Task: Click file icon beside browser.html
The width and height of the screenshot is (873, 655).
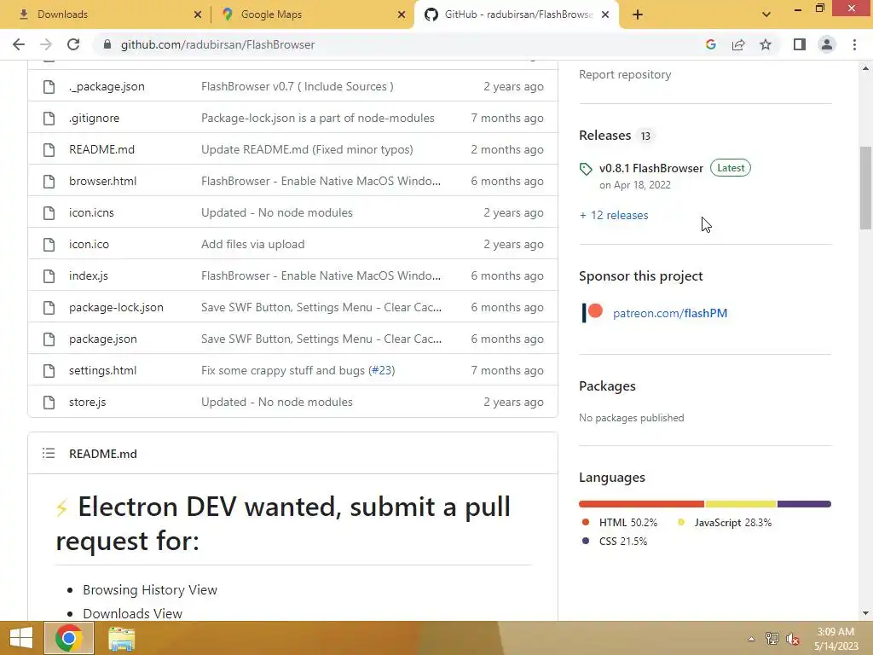Action: click(x=49, y=181)
